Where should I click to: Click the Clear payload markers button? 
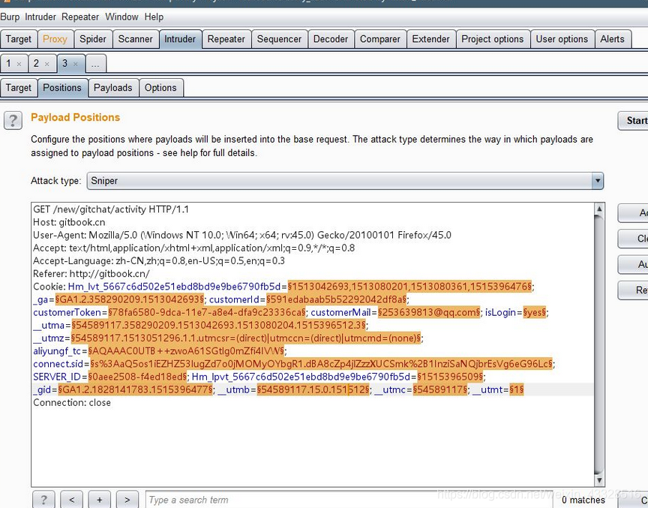pos(633,239)
